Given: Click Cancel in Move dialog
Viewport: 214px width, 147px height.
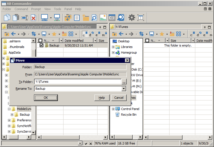Looking at the screenshot, I should click(119, 98).
